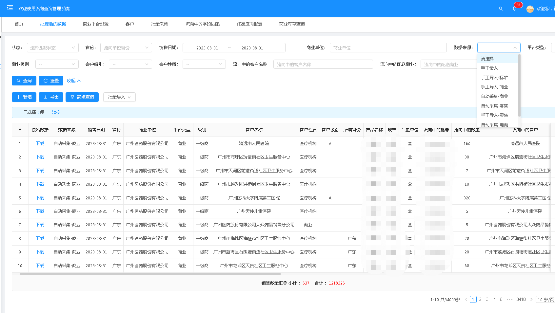Viewport: 555px width, 313px height.
Task: Open notifications bell with badge 28
Action: (515, 9)
